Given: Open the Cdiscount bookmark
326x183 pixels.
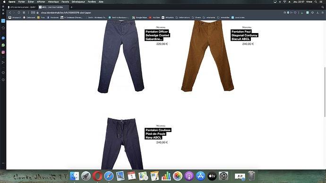Looking at the screenshot, I should [29, 17].
